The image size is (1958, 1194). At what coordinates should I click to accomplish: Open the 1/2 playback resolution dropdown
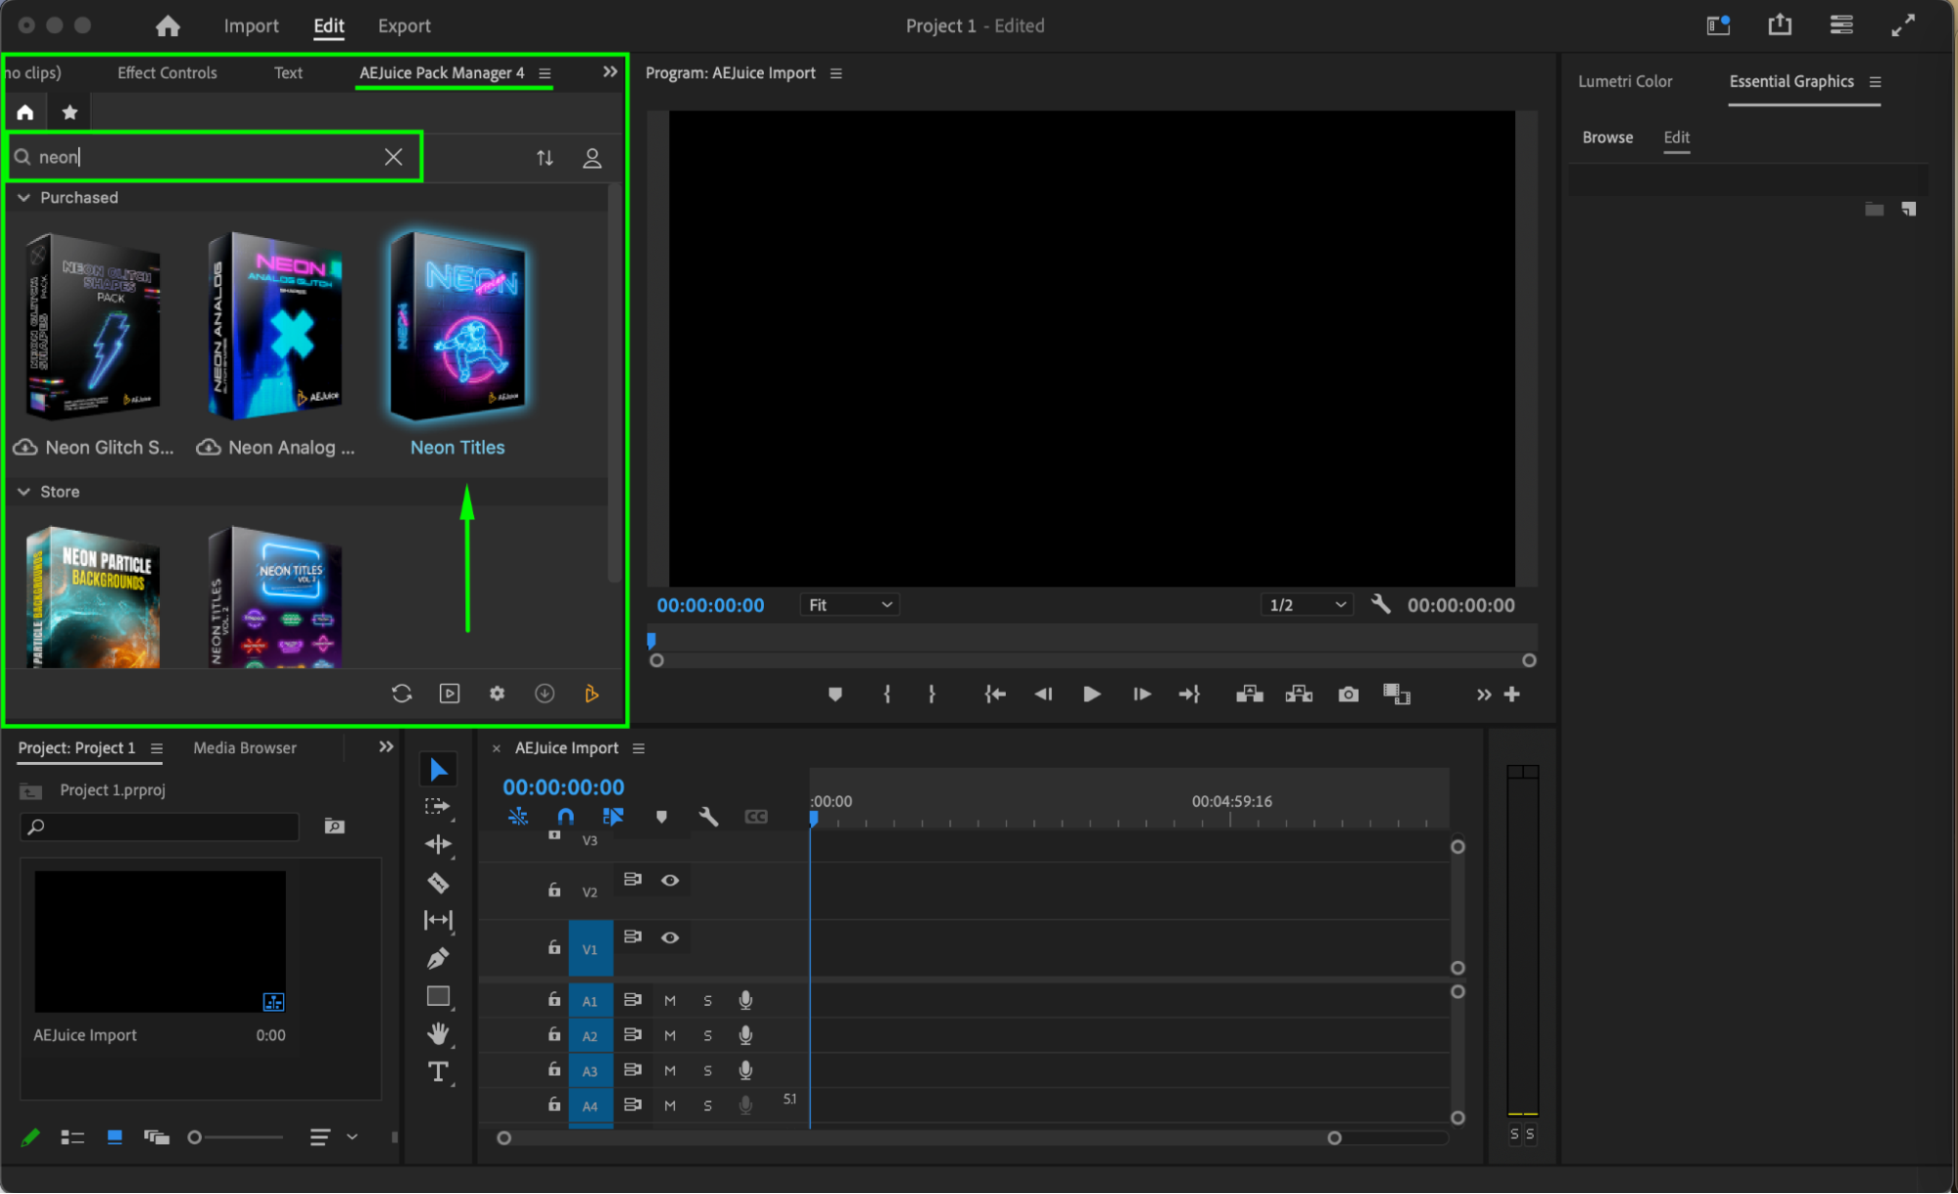tap(1307, 605)
